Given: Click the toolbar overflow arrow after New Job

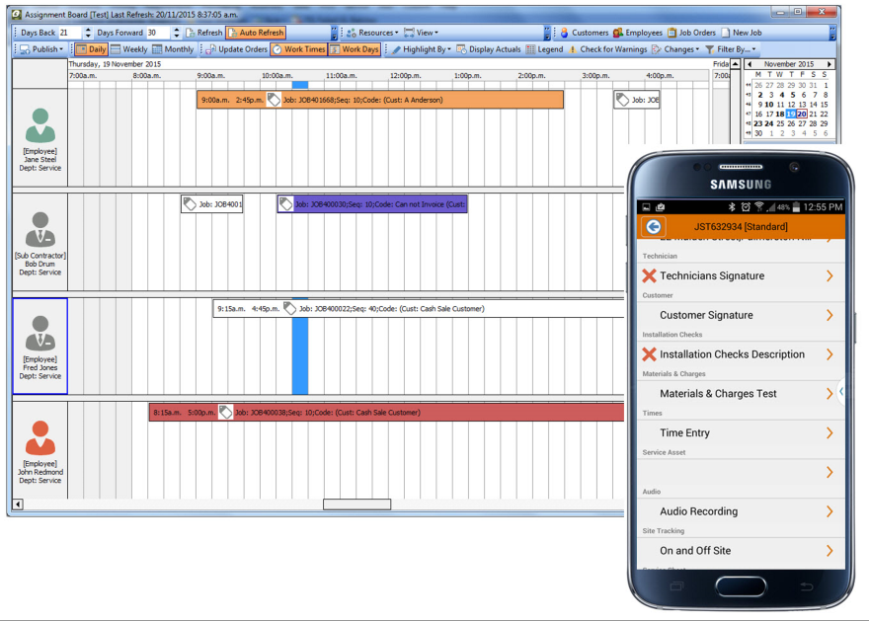Looking at the screenshot, I should [x=831, y=33].
